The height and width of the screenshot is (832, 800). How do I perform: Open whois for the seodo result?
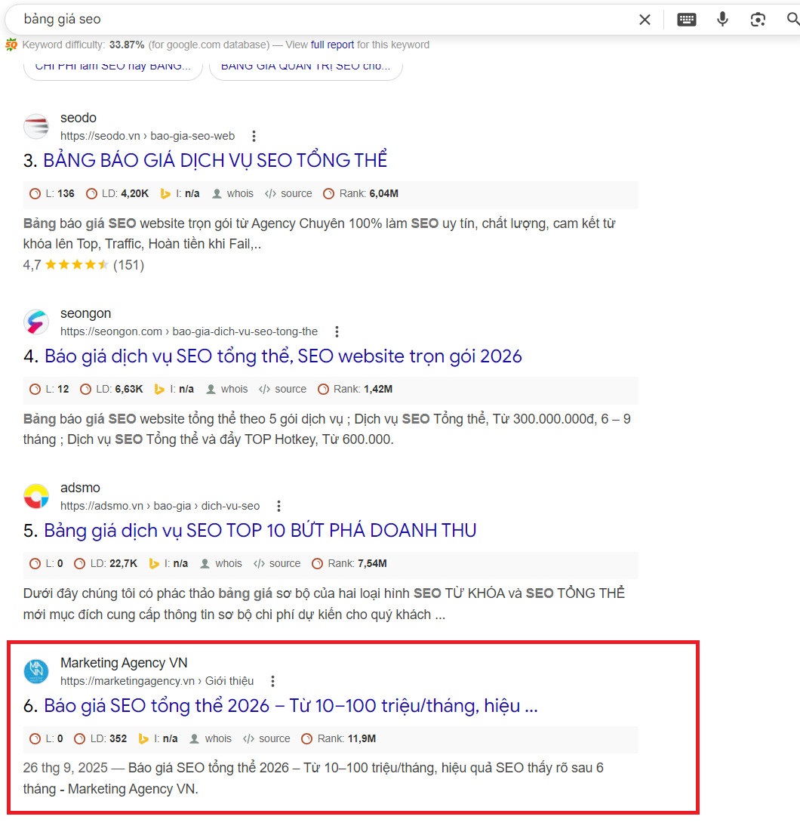point(233,194)
